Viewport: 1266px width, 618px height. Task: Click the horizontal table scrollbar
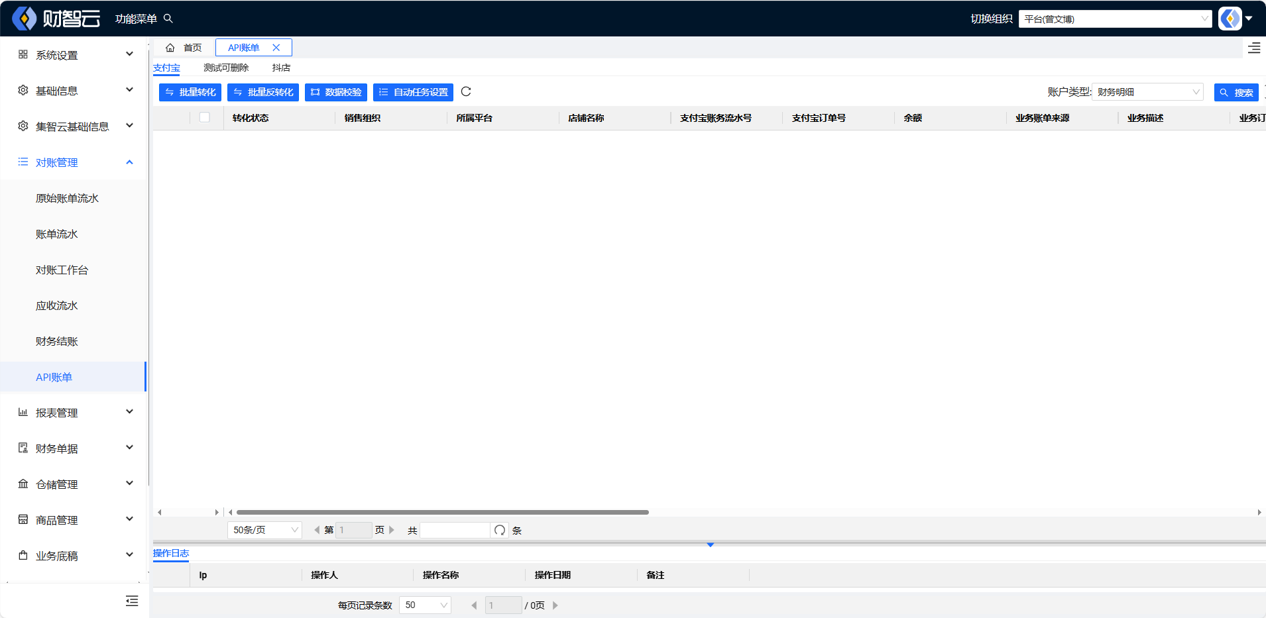pyautogui.click(x=442, y=512)
